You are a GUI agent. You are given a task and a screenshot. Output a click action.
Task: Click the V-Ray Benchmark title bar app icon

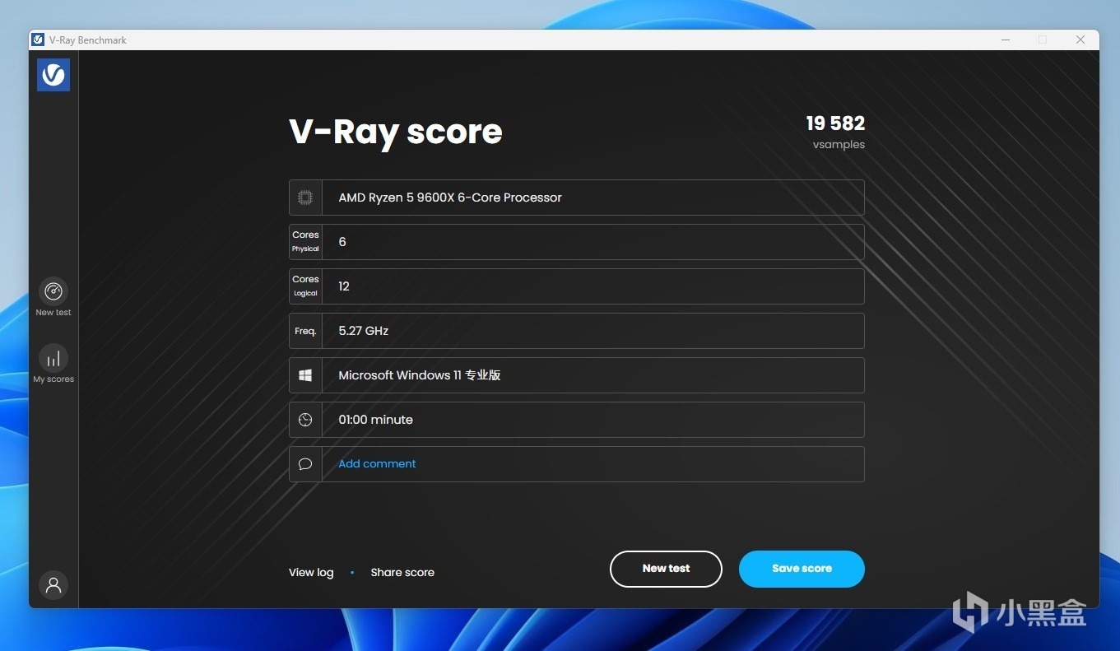point(38,40)
